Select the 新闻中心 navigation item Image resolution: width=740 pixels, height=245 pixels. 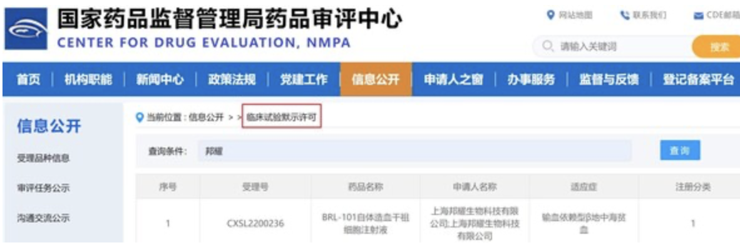pyautogui.click(x=160, y=79)
